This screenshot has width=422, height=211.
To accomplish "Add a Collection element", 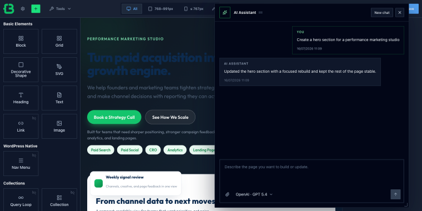I will pyautogui.click(x=59, y=200).
